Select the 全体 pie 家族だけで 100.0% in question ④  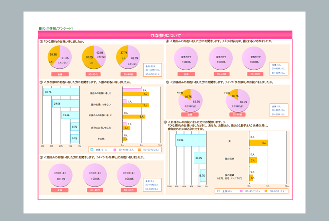tap(186, 58)
